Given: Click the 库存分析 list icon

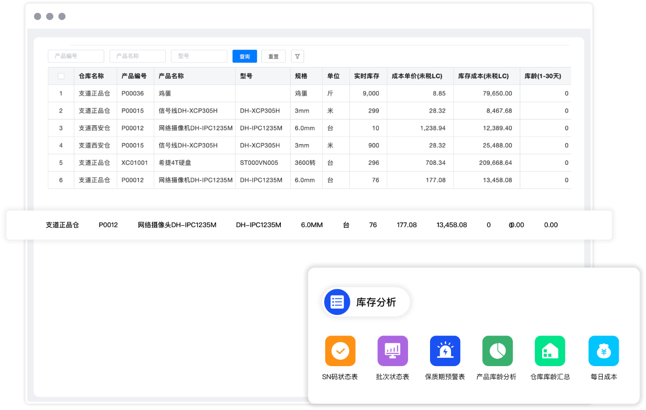Looking at the screenshot, I should tap(337, 302).
